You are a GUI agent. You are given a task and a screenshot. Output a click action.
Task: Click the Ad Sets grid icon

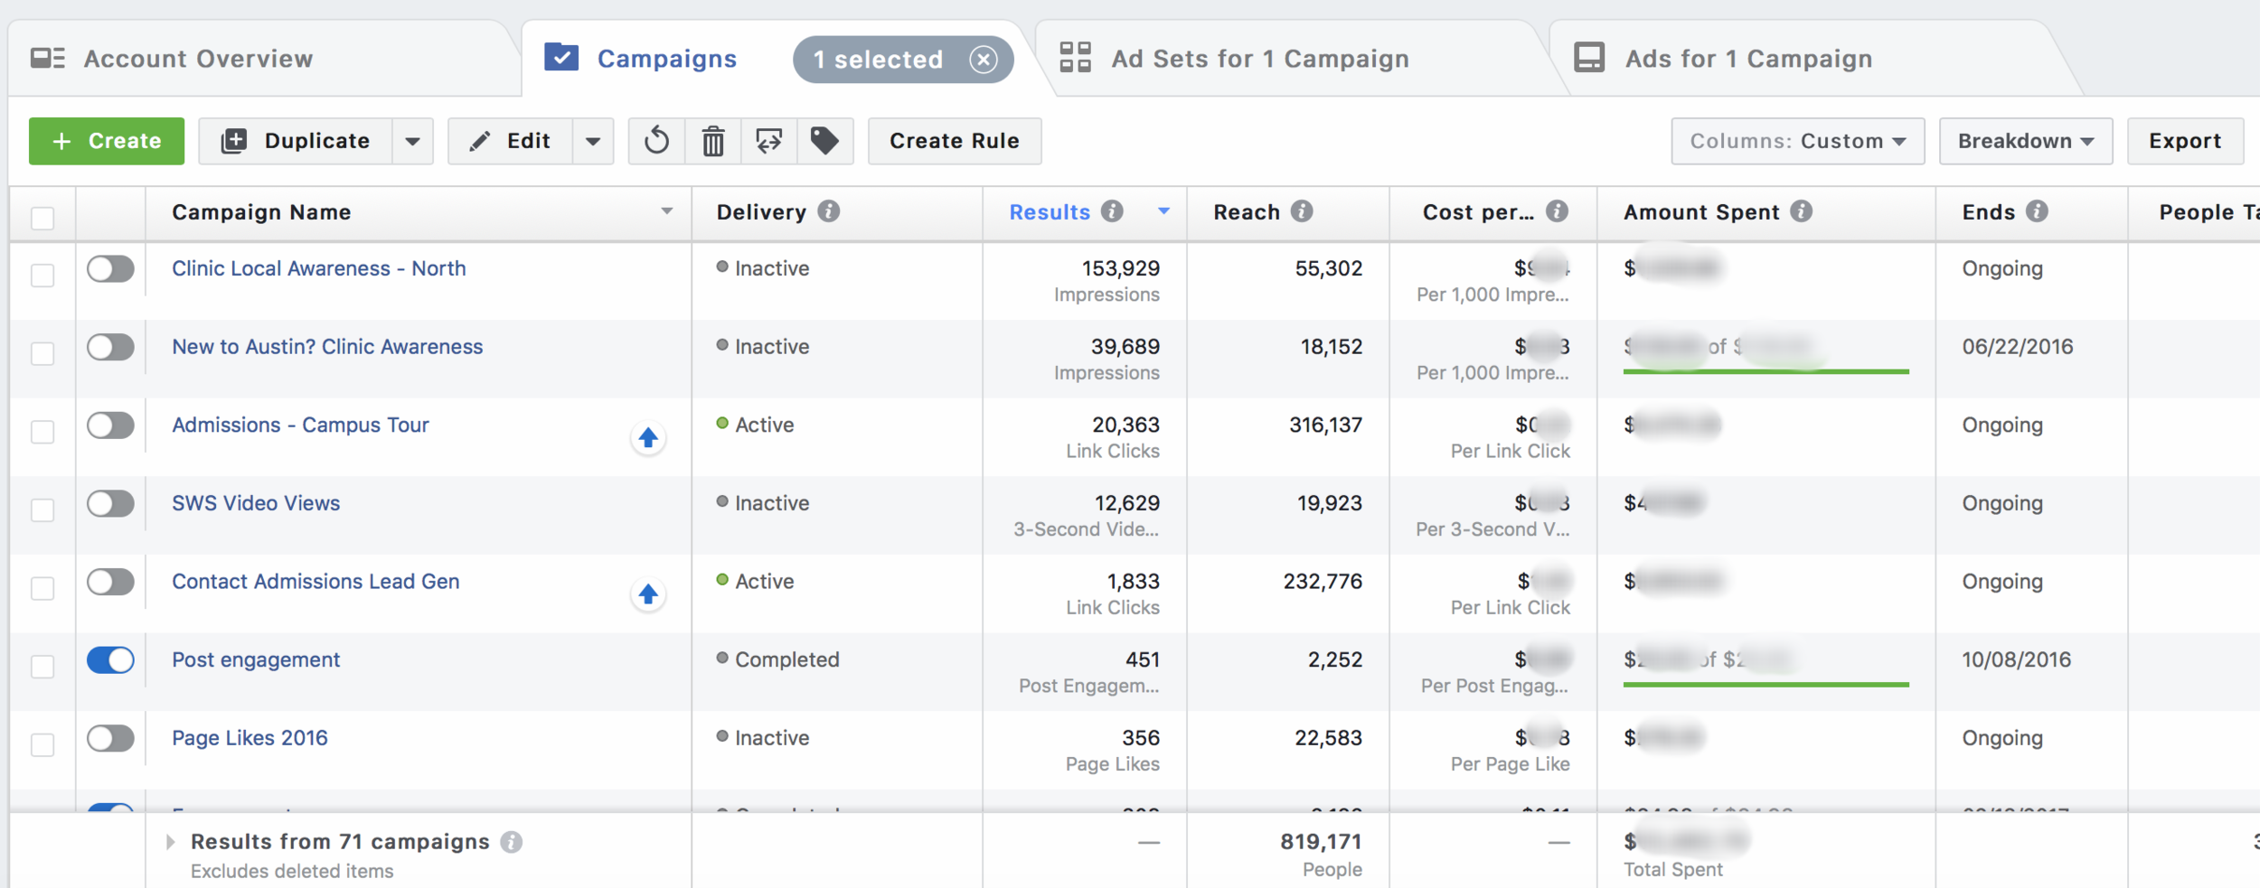click(x=1075, y=58)
